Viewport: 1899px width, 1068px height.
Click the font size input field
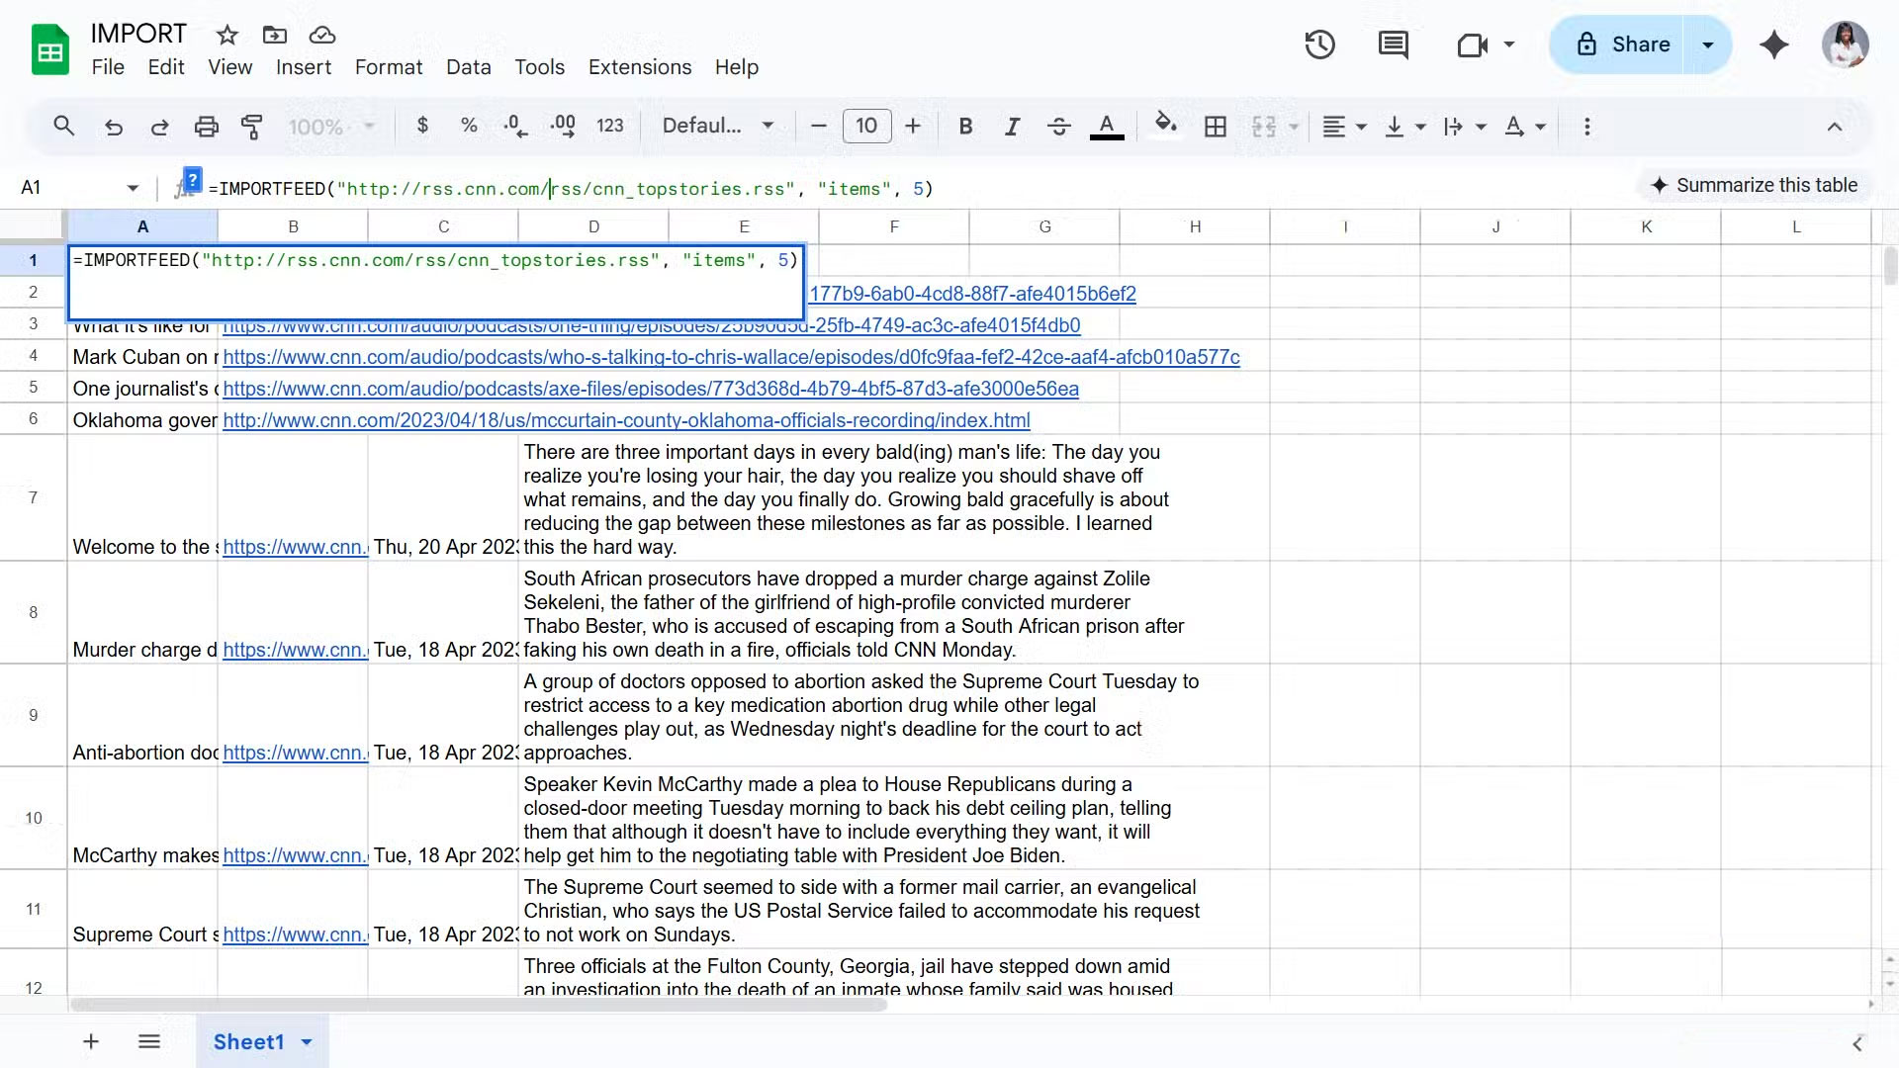(x=866, y=126)
